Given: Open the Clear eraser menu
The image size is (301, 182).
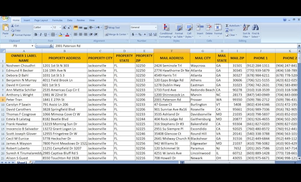Looking at the screenshot, I should point(231,35).
